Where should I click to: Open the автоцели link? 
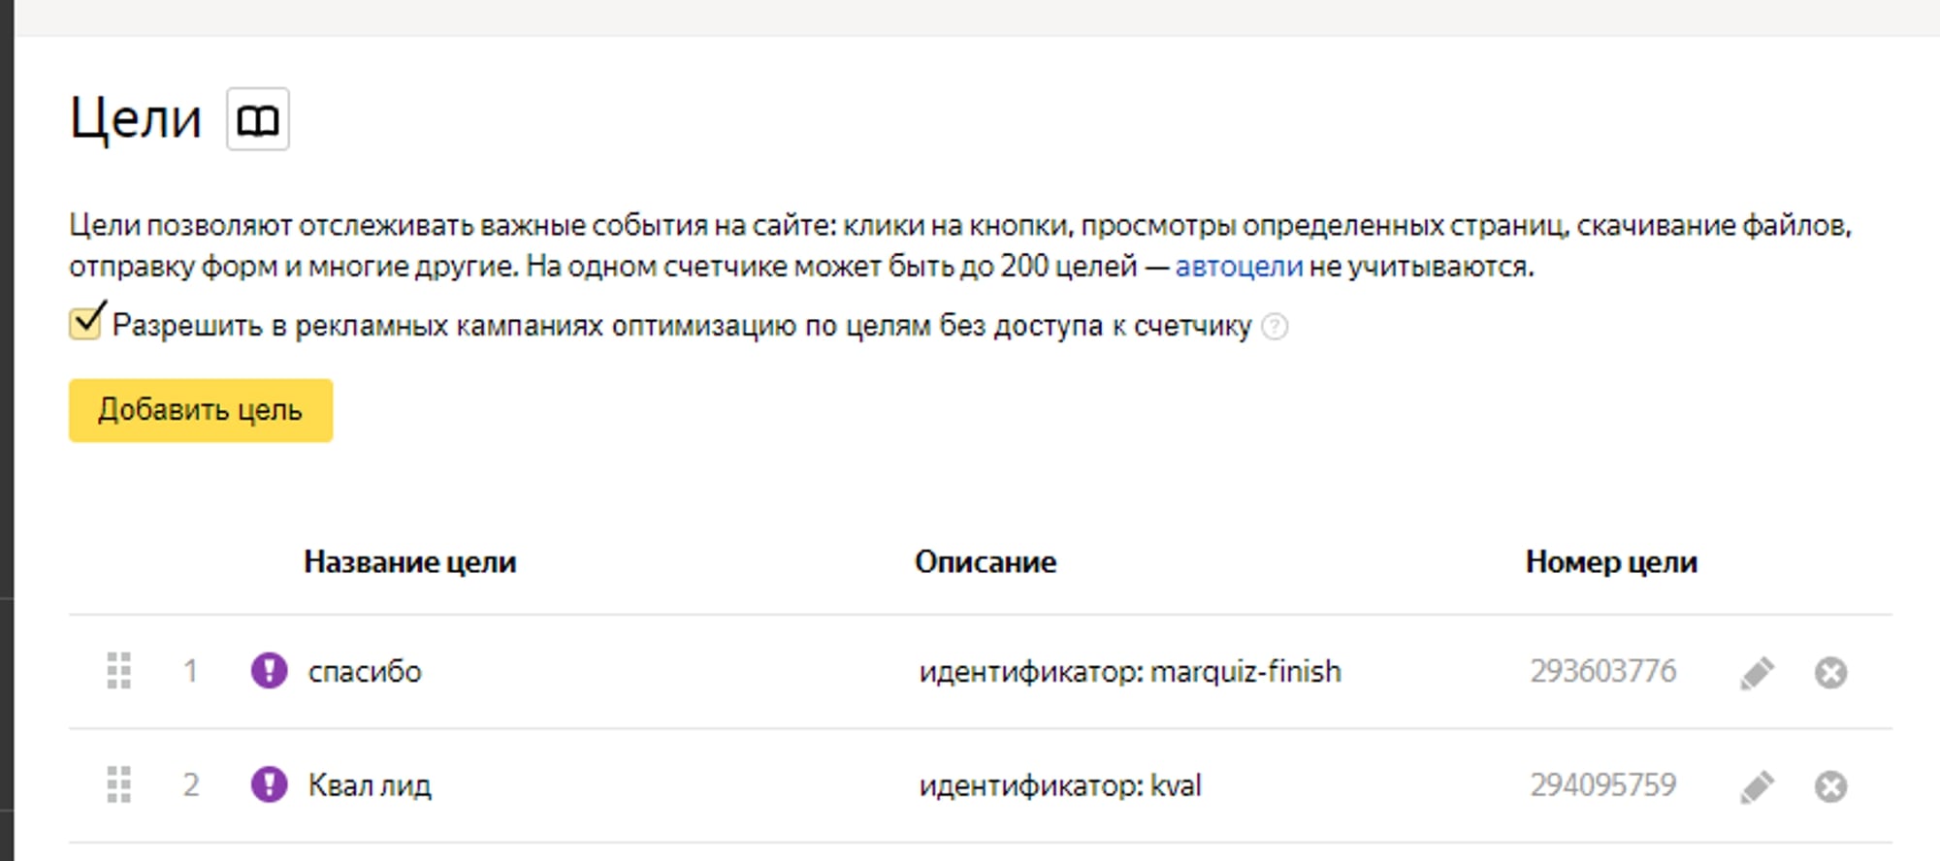(1238, 266)
